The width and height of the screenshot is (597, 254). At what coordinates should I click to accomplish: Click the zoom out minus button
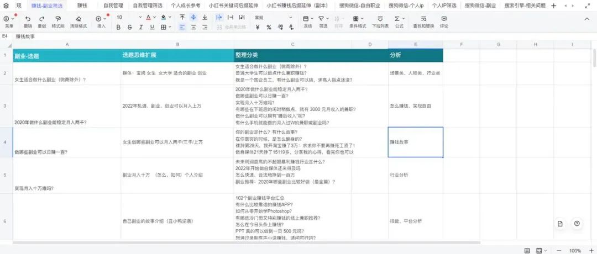click(559, 250)
